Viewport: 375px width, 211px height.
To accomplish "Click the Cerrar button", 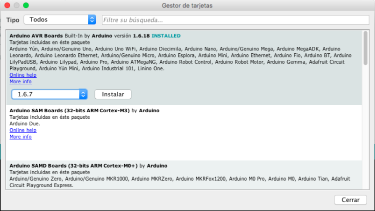I will coord(350,200).
